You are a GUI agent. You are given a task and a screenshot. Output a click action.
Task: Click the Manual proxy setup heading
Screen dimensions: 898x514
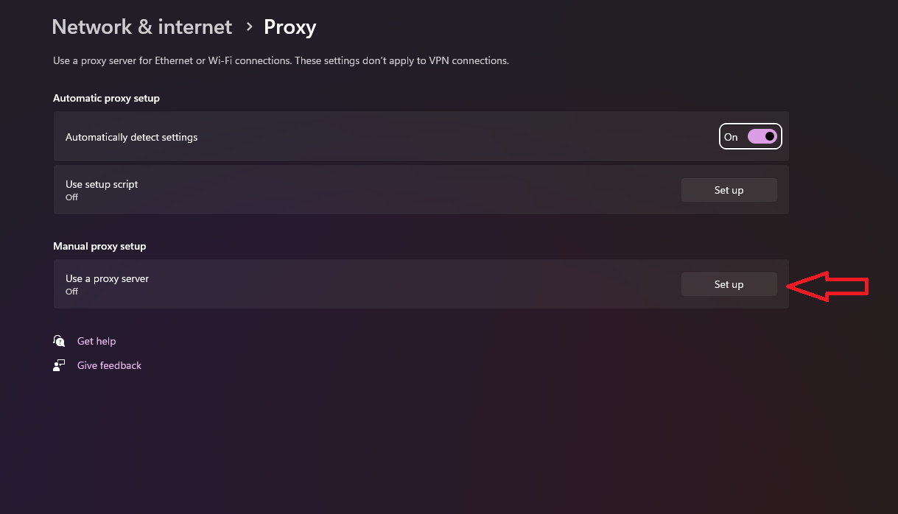click(x=99, y=245)
